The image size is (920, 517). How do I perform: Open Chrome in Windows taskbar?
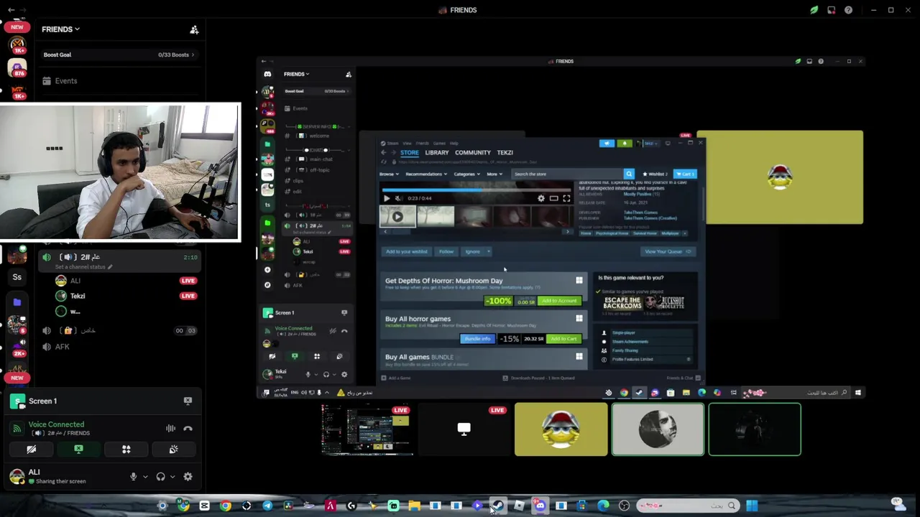[226, 506]
